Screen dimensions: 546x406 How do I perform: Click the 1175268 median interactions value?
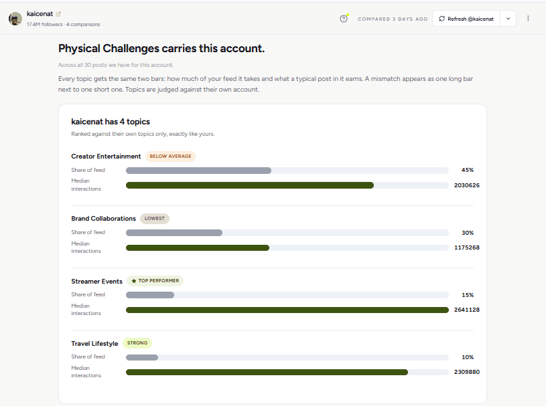click(x=466, y=247)
